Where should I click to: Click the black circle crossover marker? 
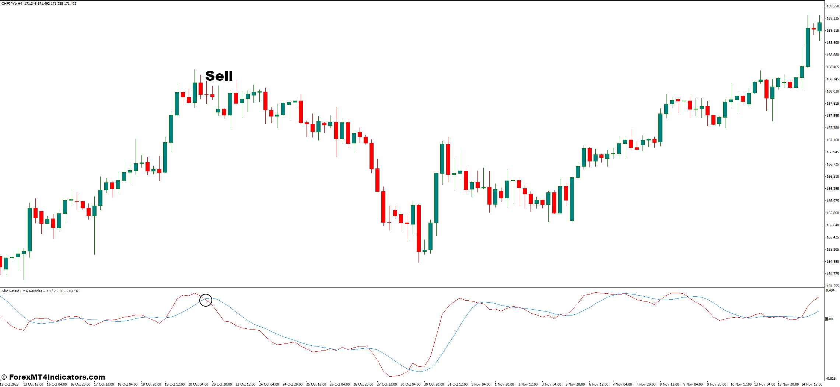(206, 300)
